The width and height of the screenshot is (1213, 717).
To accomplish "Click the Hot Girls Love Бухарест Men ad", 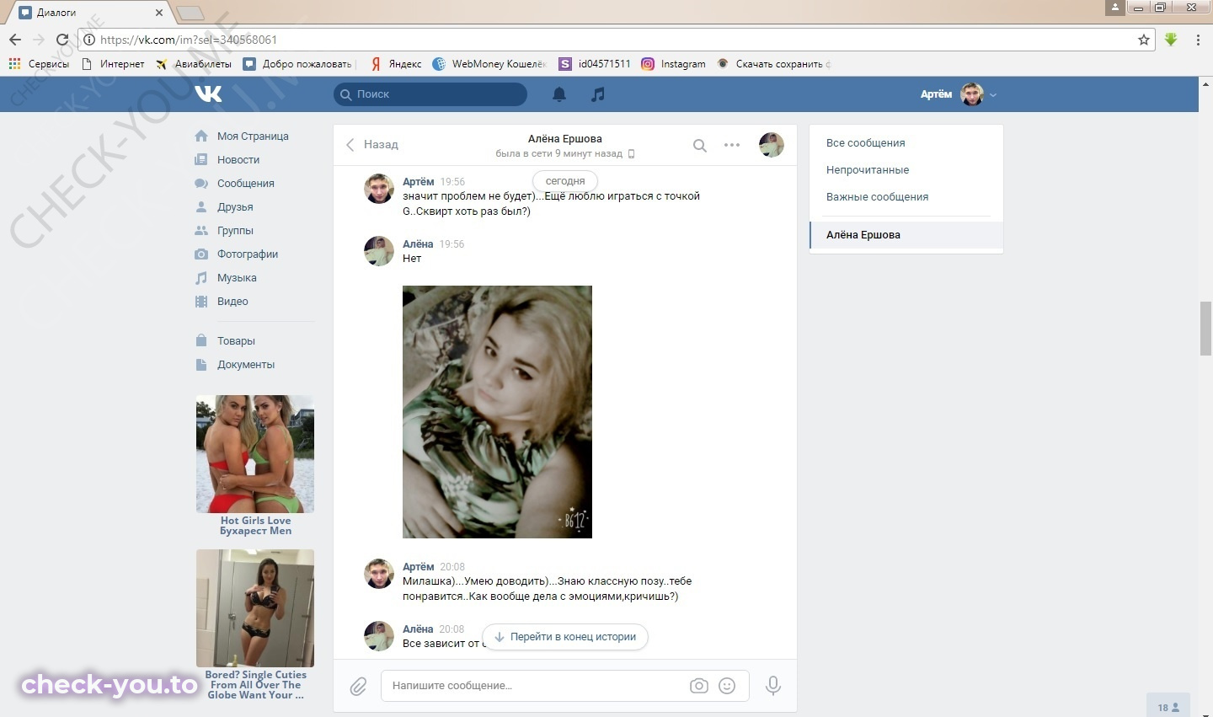I will pyautogui.click(x=255, y=465).
